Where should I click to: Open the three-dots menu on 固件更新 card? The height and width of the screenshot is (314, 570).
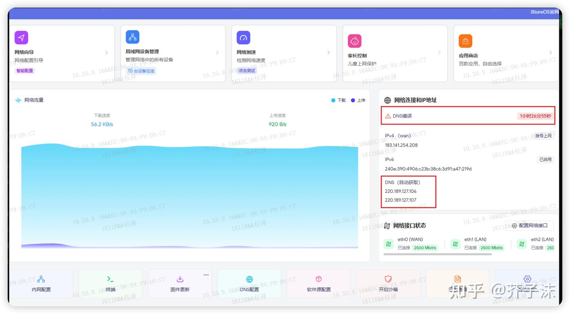tap(206, 275)
